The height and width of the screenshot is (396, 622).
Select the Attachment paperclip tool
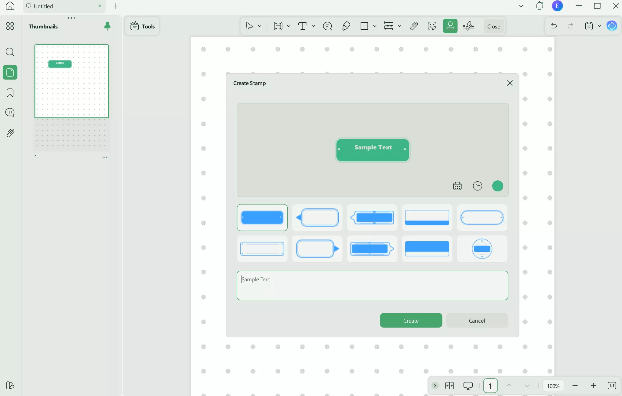click(x=414, y=26)
